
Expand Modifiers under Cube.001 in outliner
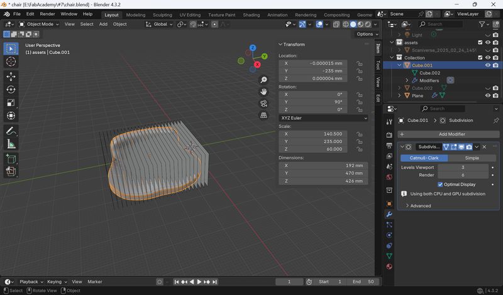[407, 81]
